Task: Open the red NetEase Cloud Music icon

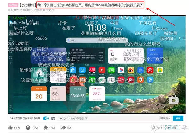Action: 150,70
